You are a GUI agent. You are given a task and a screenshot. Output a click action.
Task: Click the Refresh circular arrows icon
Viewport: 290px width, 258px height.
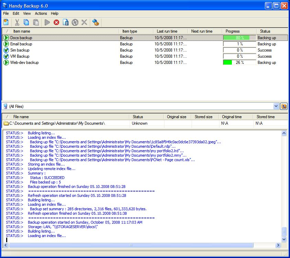75,22
